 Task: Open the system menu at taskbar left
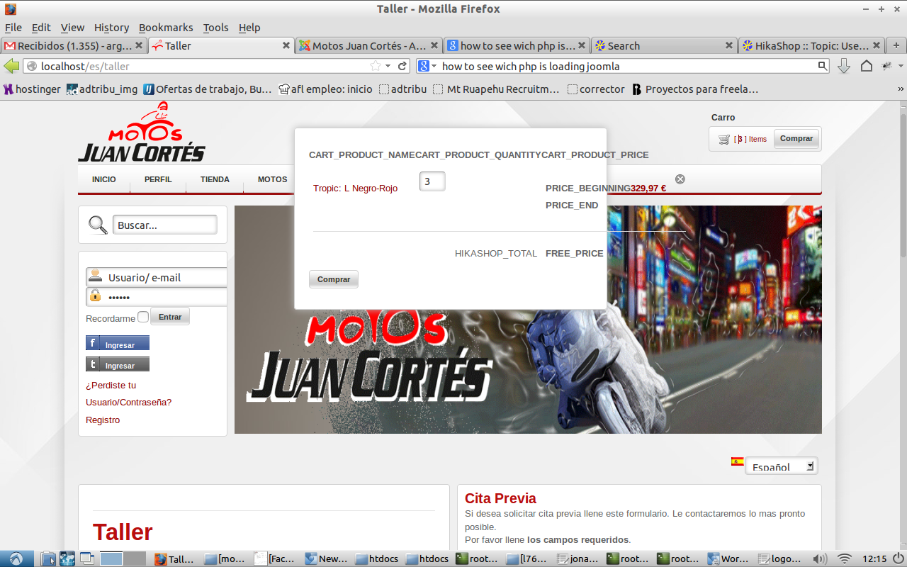point(16,558)
